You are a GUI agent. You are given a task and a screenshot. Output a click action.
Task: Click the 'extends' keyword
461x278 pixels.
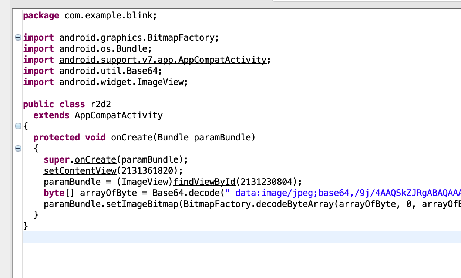[51, 115]
